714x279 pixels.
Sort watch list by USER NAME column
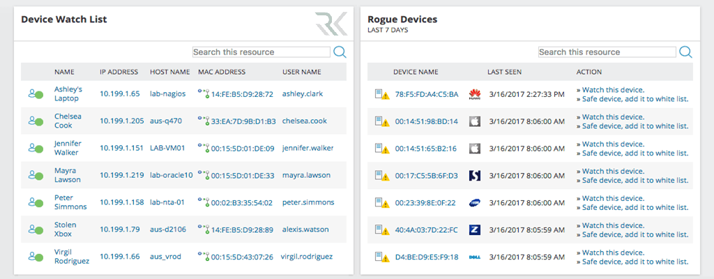[x=301, y=72]
